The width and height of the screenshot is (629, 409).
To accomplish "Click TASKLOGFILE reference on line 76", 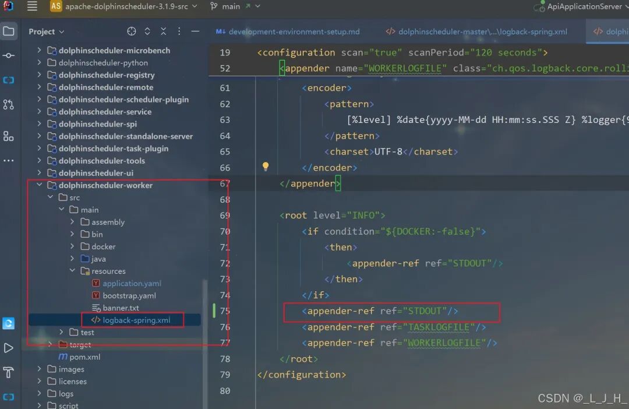I will pos(439,327).
